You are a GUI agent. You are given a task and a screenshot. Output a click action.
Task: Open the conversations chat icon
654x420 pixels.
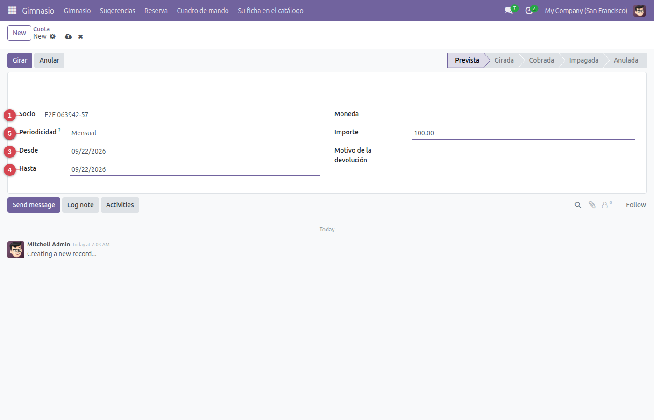click(509, 10)
